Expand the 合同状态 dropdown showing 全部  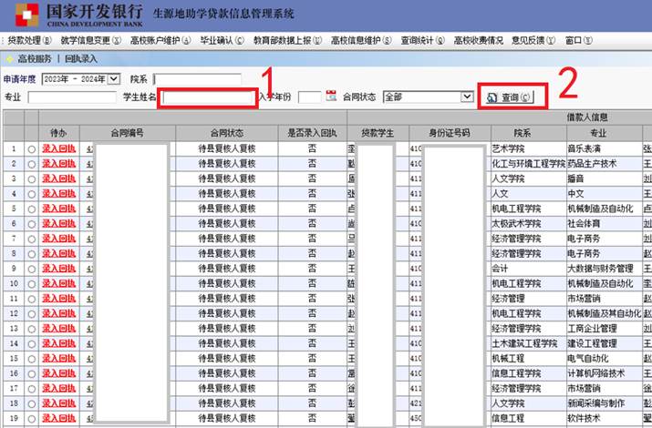pos(467,97)
